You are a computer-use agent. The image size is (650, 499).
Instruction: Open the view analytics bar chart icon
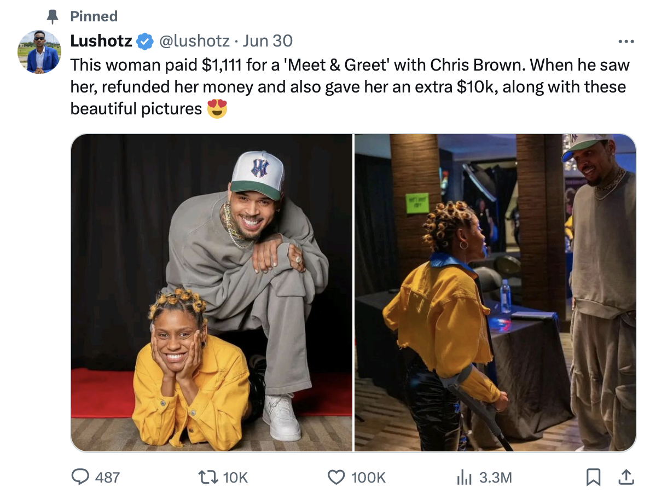click(x=465, y=478)
